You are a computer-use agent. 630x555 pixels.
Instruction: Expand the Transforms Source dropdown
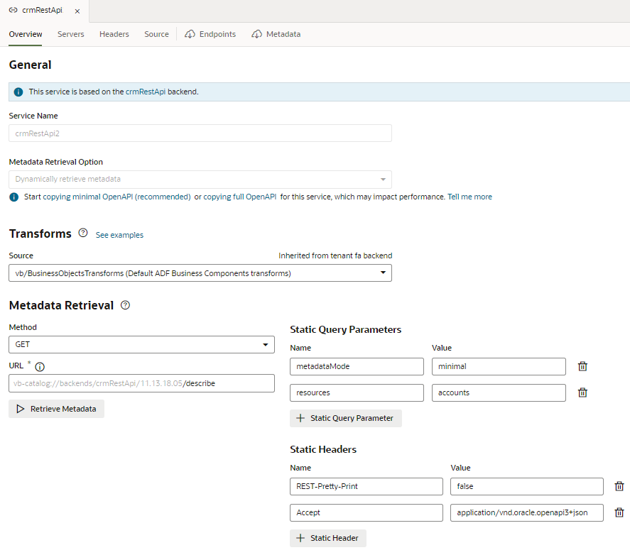[x=200, y=273]
